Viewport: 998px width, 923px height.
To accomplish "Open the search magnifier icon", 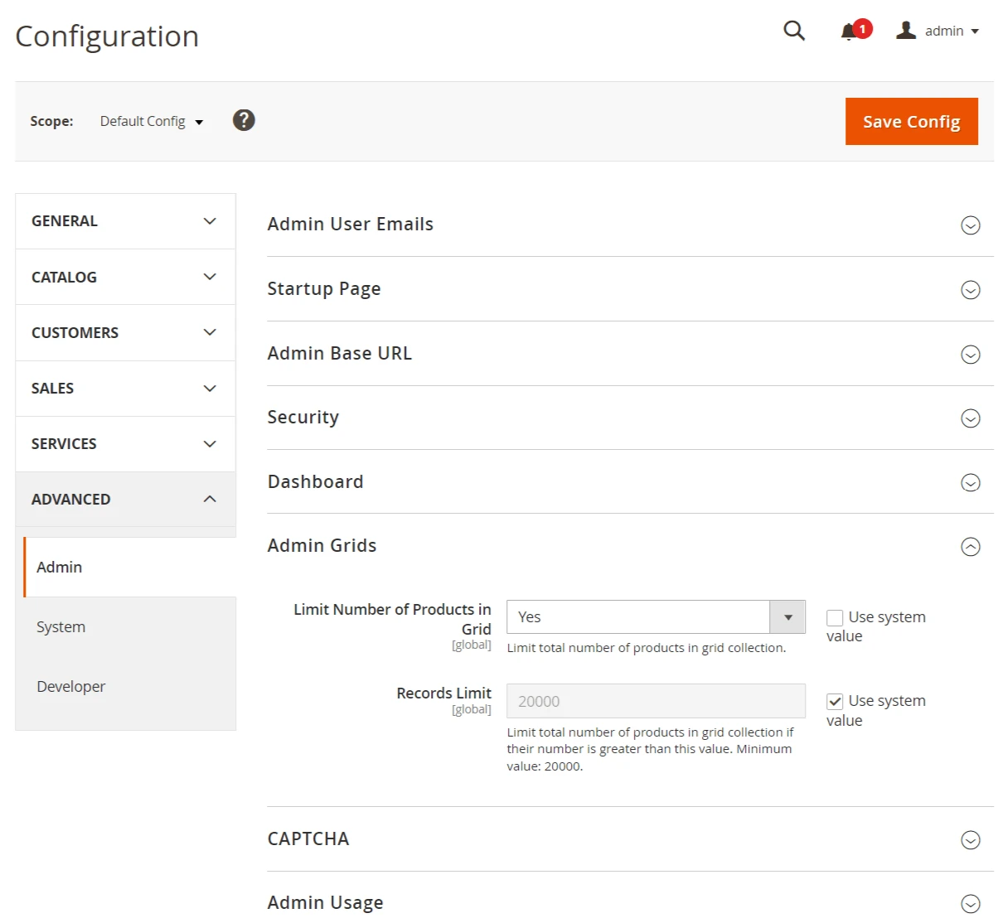I will click(x=794, y=31).
